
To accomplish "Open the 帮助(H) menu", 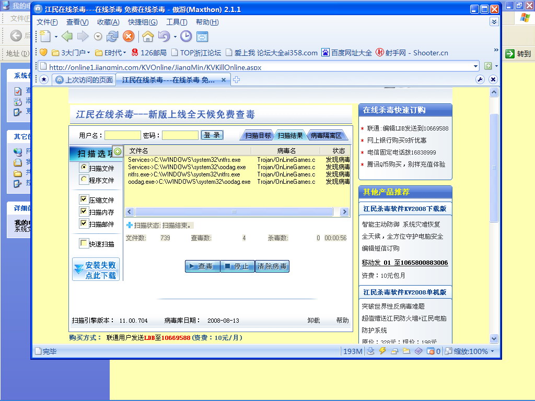I will 207,22.
